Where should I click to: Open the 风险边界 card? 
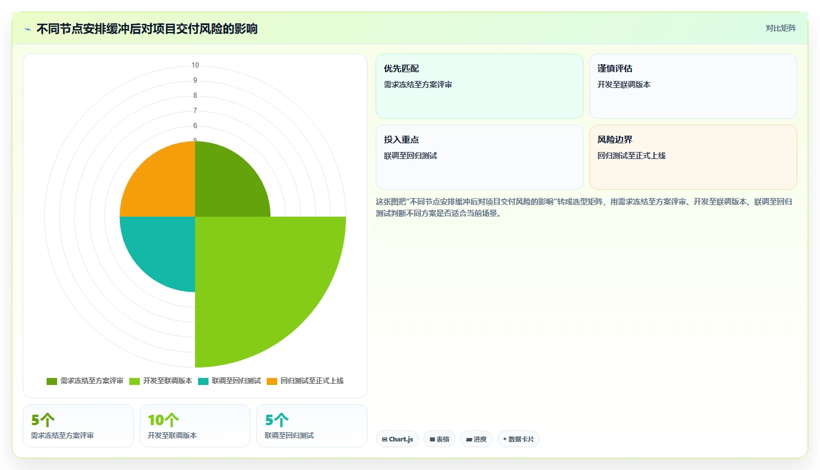693,157
